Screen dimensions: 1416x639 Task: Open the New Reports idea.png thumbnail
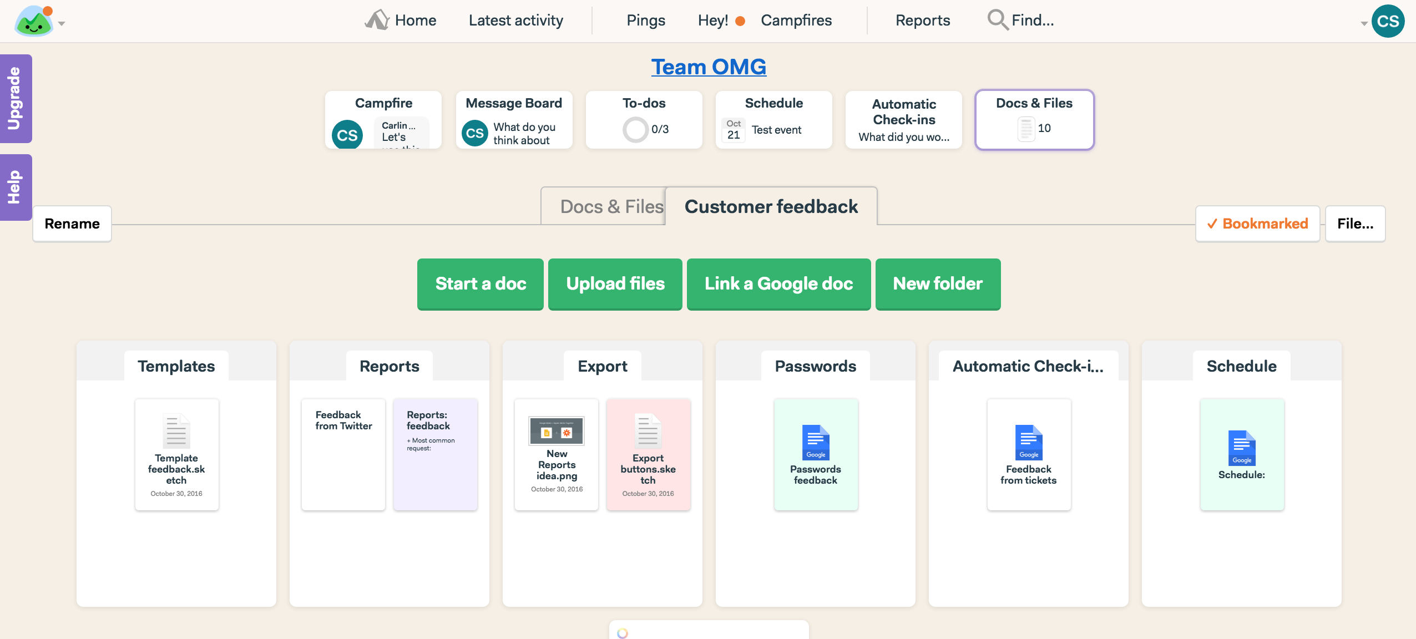tap(556, 432)
